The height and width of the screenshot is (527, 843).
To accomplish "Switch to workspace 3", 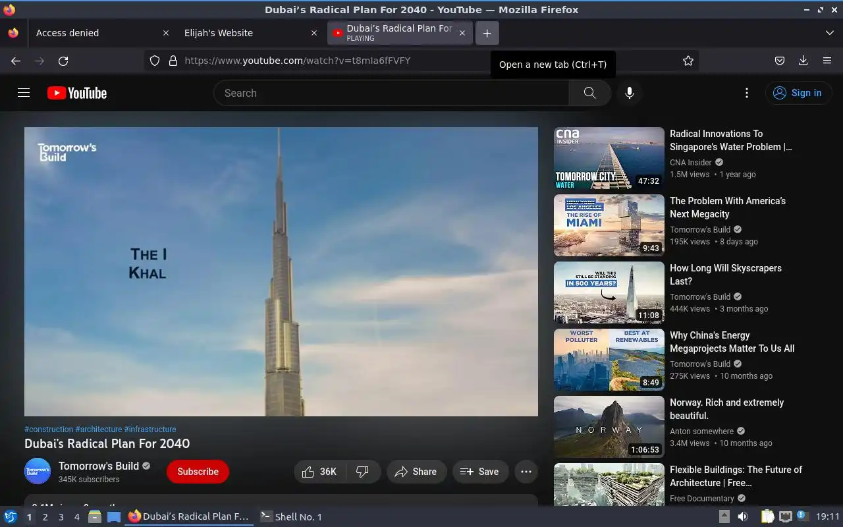I will click(61, 517).
